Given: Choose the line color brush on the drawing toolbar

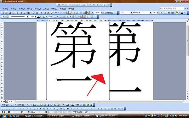Looking at the screenshot, I should 68,105.
